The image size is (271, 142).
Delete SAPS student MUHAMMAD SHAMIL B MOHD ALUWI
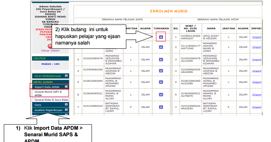click(x=161, y=94)
